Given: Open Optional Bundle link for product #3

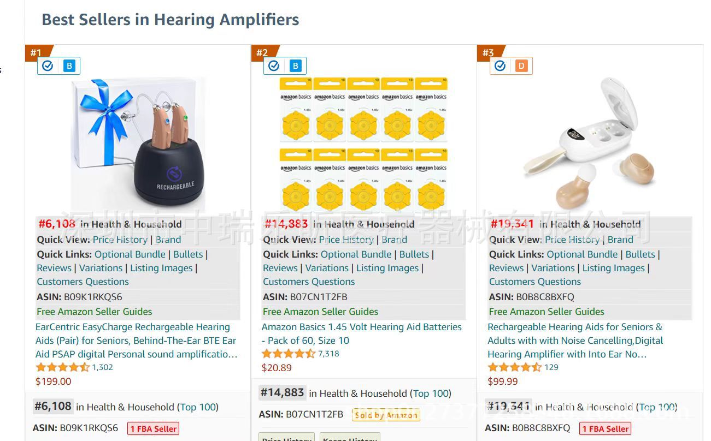Looking at the screenshot, I should [582, 254].
